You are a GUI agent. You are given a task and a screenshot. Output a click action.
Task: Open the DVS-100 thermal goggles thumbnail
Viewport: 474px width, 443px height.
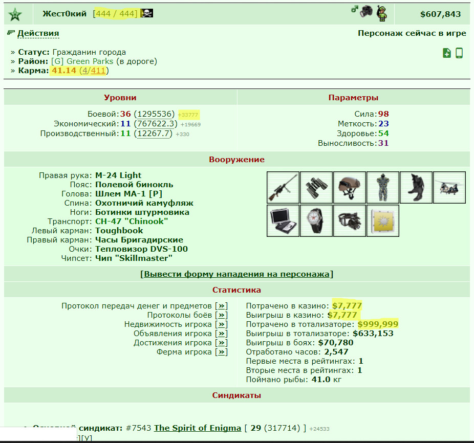click(350, 220)
